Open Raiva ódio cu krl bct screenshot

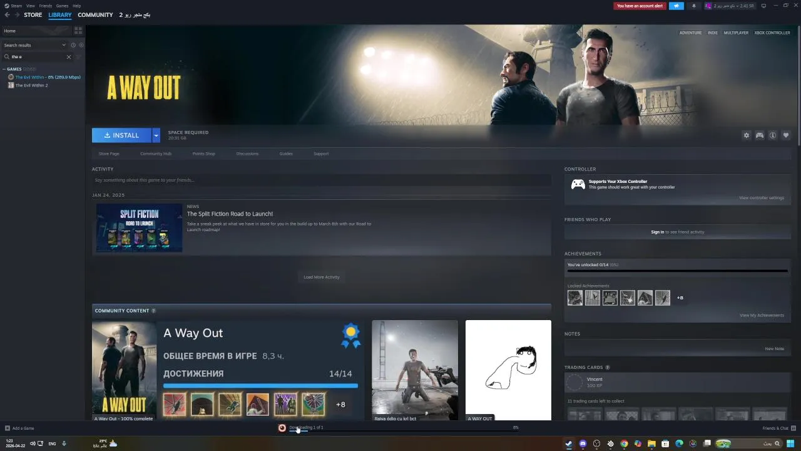(415, 370)
